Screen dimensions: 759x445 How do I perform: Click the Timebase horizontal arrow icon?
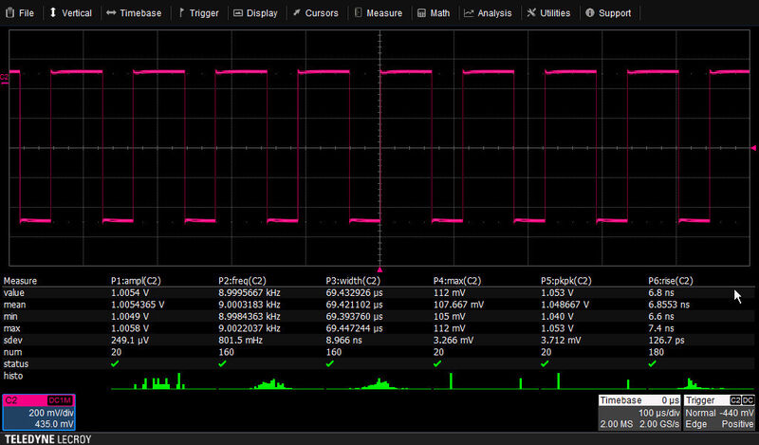click(x=111, y=12)
